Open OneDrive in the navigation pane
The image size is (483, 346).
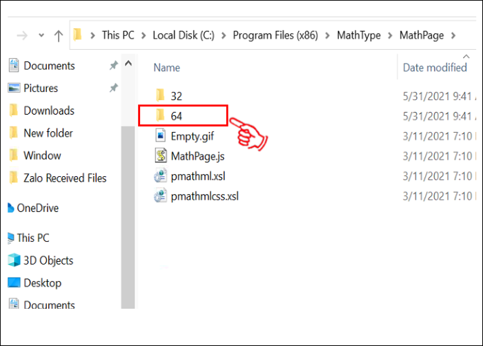click(37, 208)
